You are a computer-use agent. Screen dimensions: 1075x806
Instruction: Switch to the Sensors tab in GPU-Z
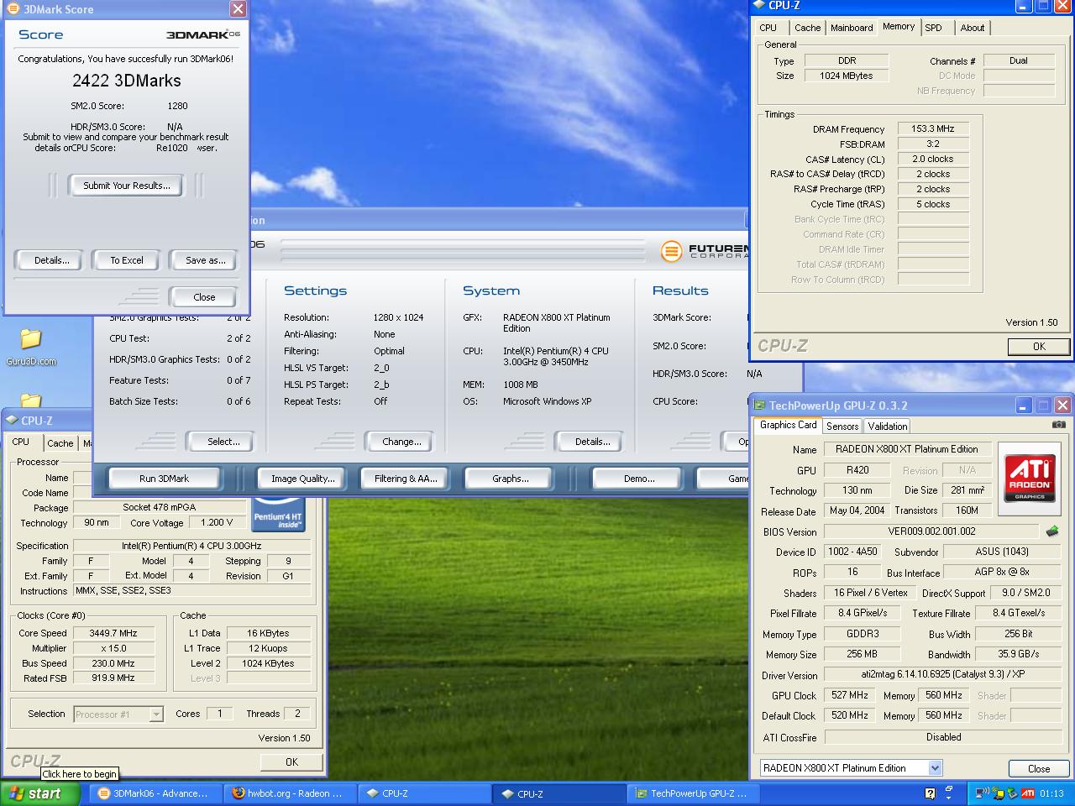click(x=842, y=427)
